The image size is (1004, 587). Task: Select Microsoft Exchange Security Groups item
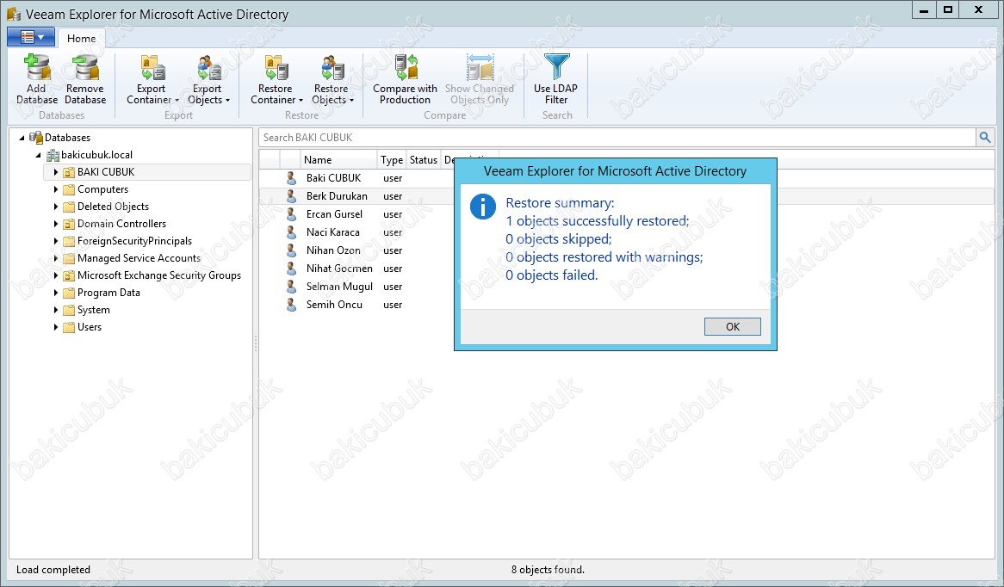click(158, 276)
